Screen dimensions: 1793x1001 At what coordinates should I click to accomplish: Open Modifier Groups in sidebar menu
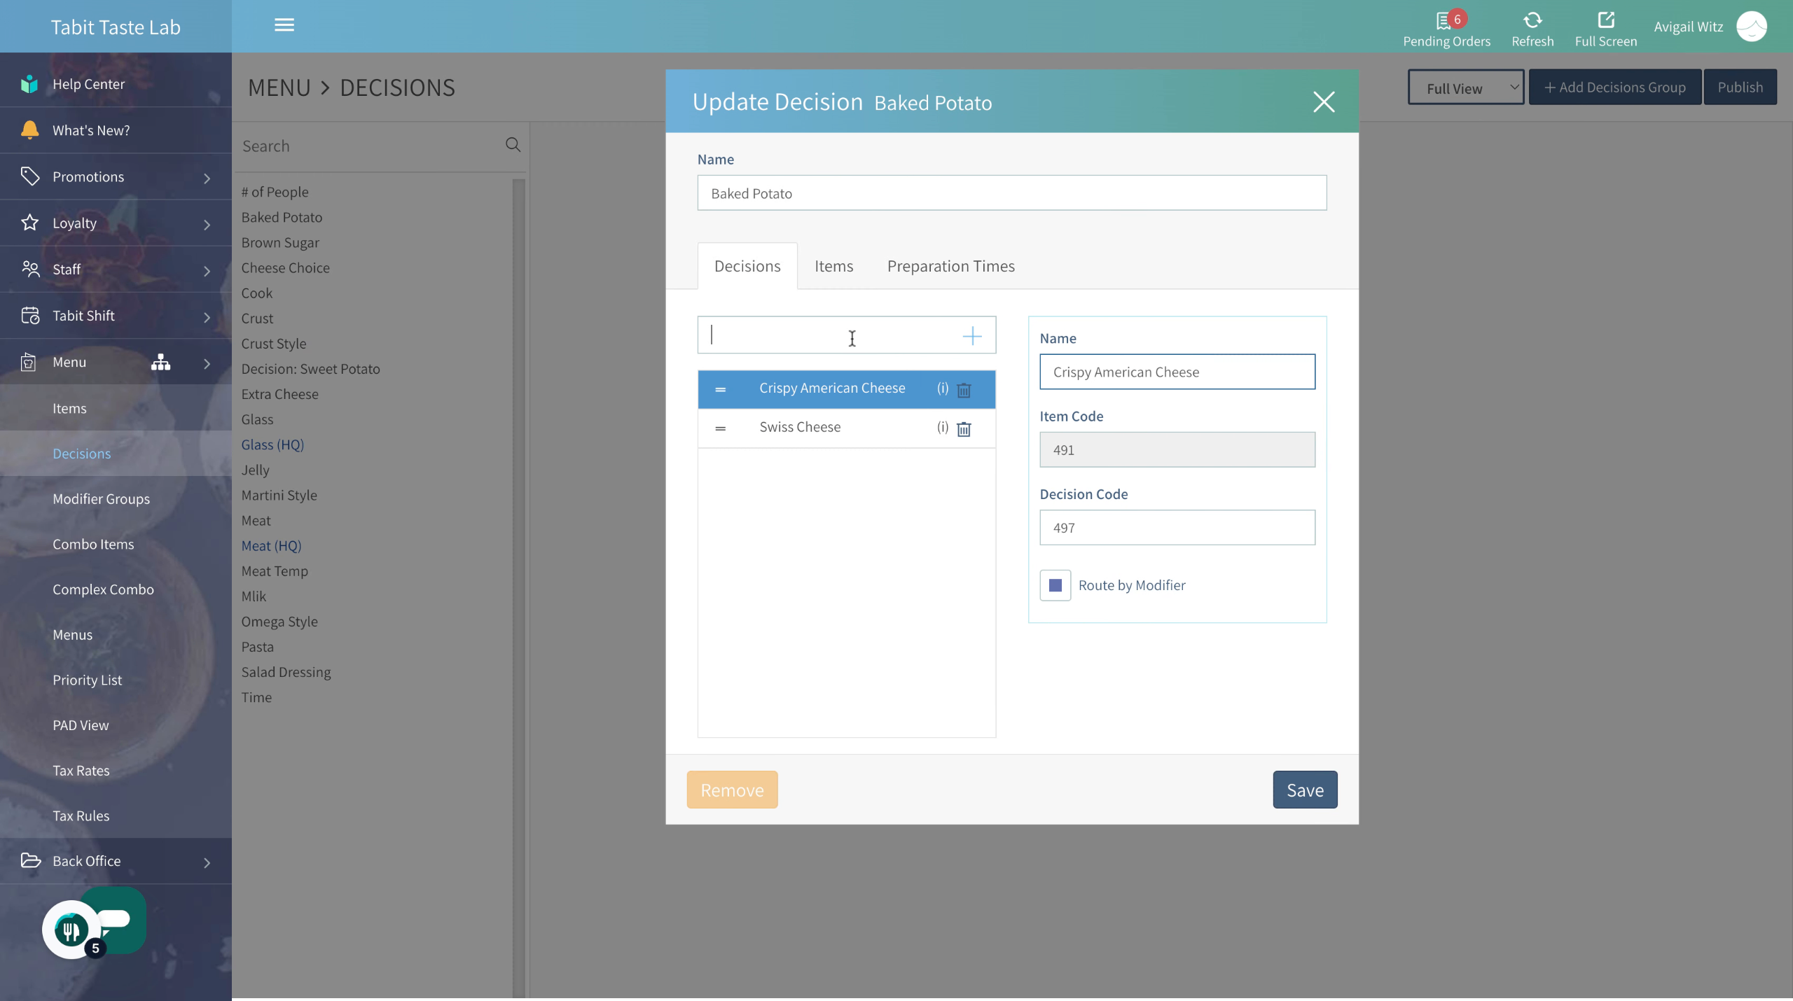pyautogui.click(x=101, y=498)
